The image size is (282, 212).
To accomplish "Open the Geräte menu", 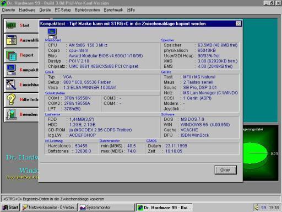I will (x=45, y=10).
